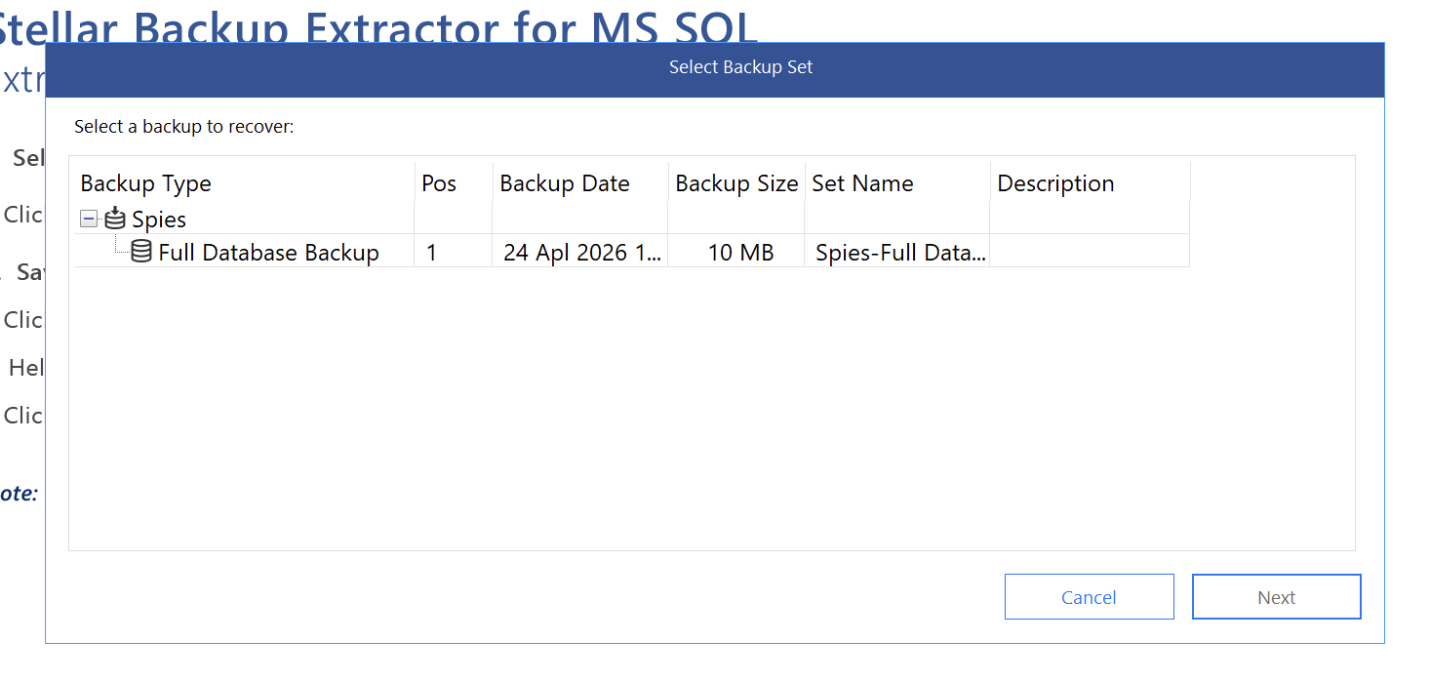1430x681 pixels.
Task: Click the Spies-Full Data... set name cell
Action: (899, 253)
